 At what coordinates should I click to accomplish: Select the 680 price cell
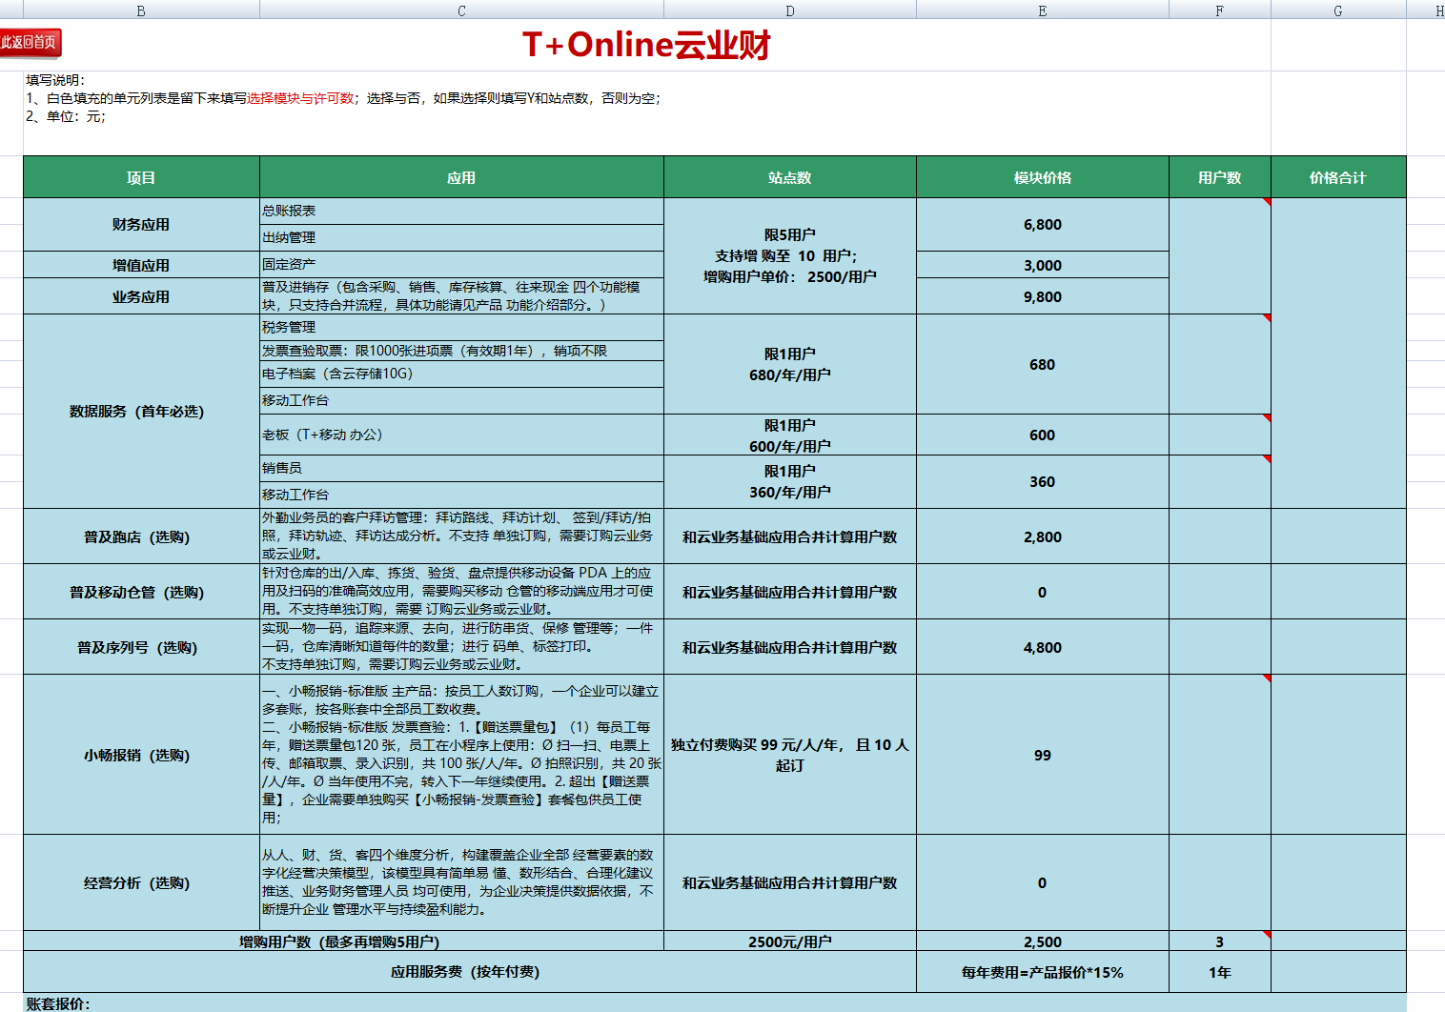coord(1043,364)
